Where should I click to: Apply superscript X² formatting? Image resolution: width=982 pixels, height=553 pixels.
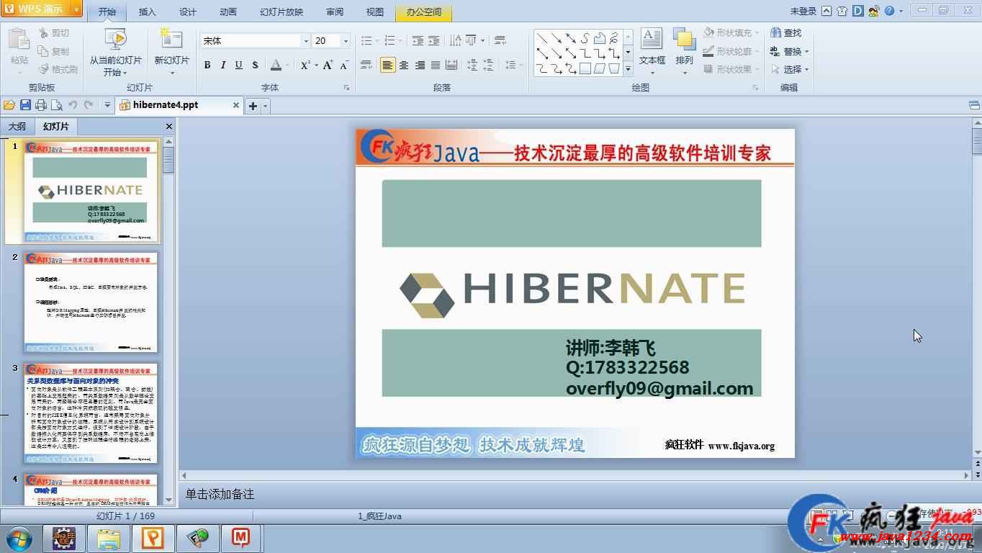pos(305,65)
